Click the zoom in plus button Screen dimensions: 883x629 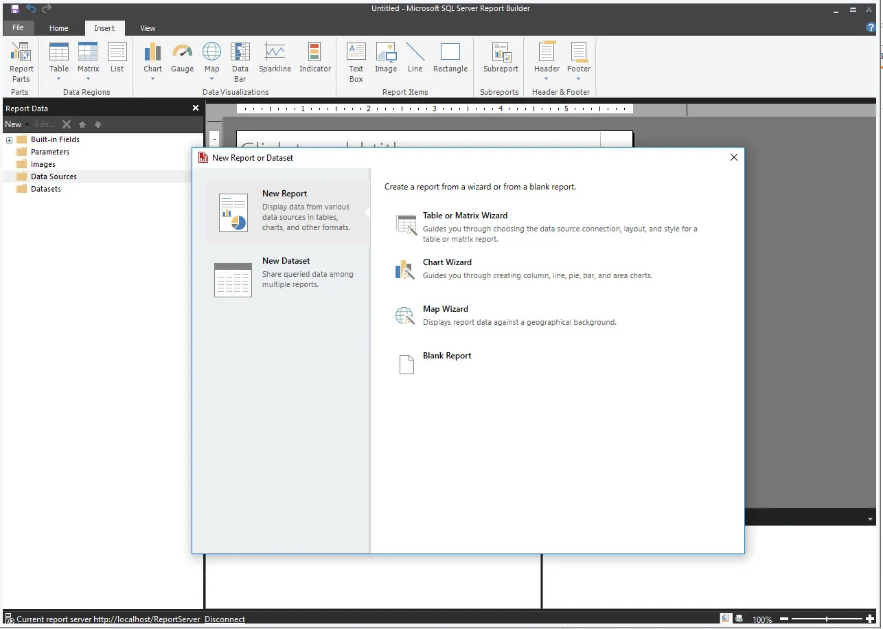870,619
